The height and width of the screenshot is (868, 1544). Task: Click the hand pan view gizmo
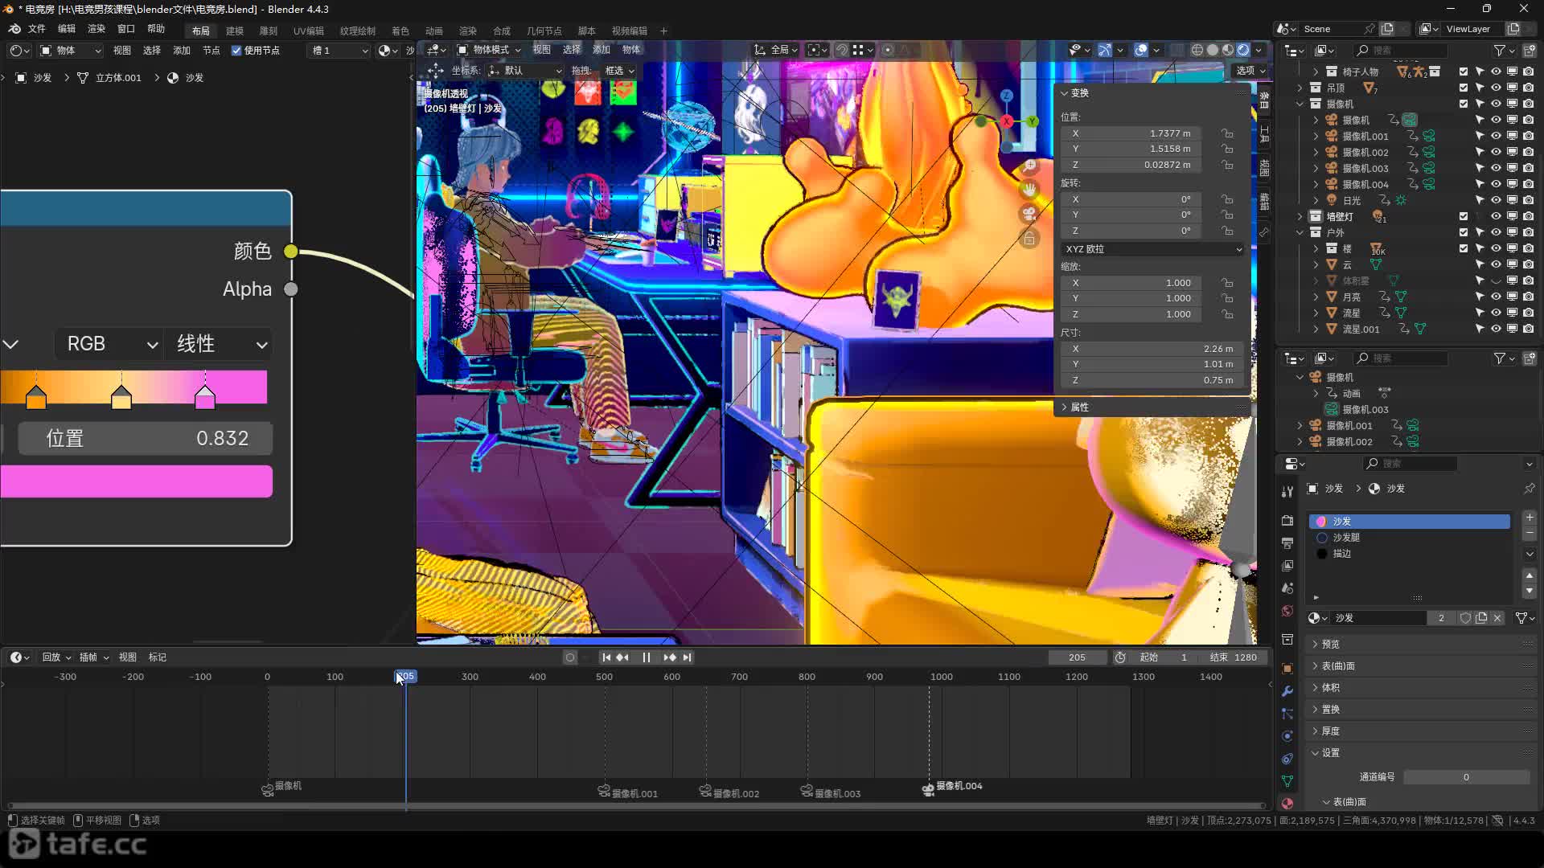point(1029,190)
